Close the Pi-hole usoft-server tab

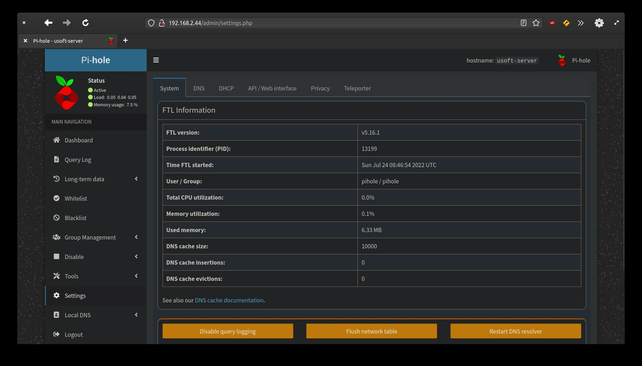(x=25, y=41)
